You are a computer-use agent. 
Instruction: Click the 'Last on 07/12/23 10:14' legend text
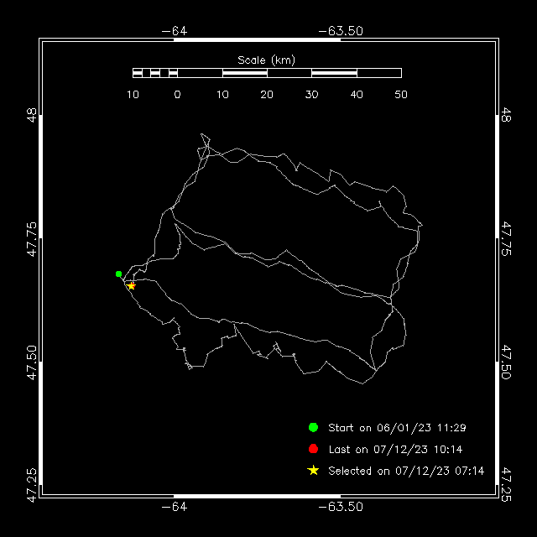[x=395, y=450]
